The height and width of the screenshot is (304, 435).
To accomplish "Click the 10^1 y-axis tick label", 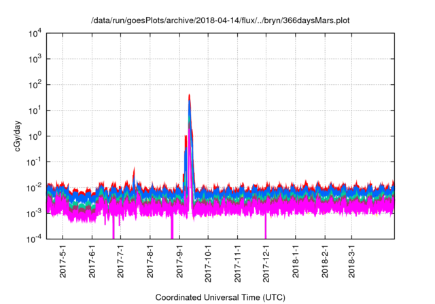I will click(35, 111).
